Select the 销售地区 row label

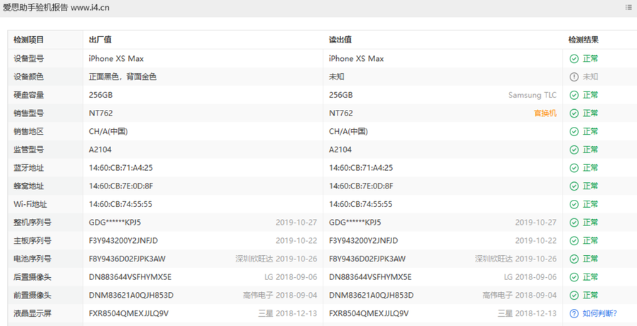[28, 131]
